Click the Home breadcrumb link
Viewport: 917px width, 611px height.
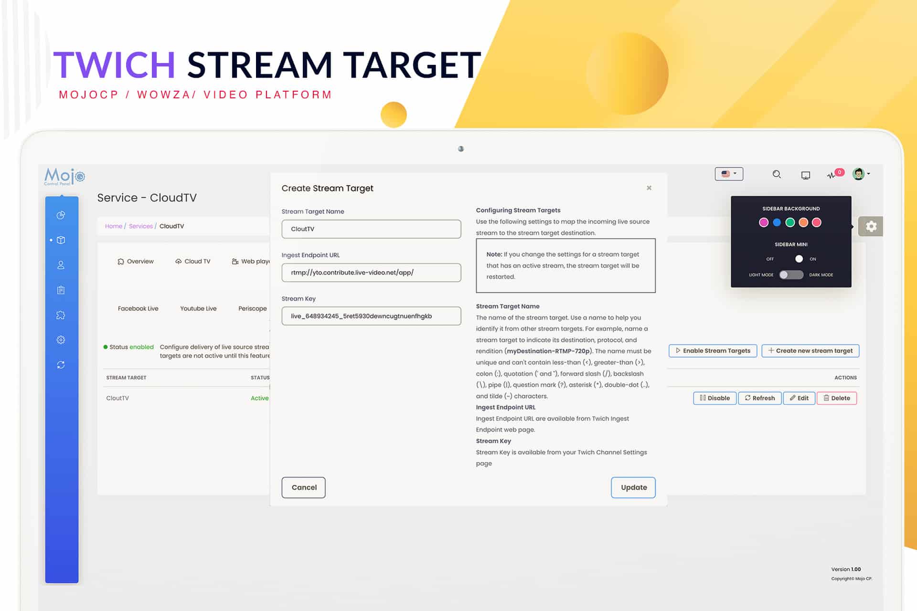114,226
